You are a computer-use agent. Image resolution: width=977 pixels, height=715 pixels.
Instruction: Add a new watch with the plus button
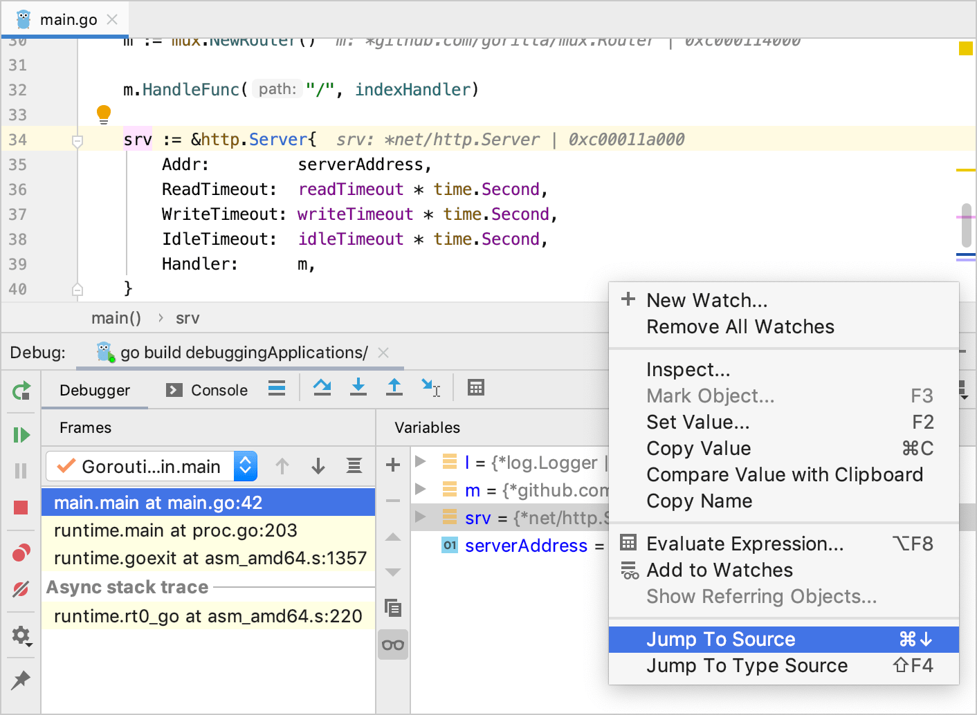click(x=392, y=465)
